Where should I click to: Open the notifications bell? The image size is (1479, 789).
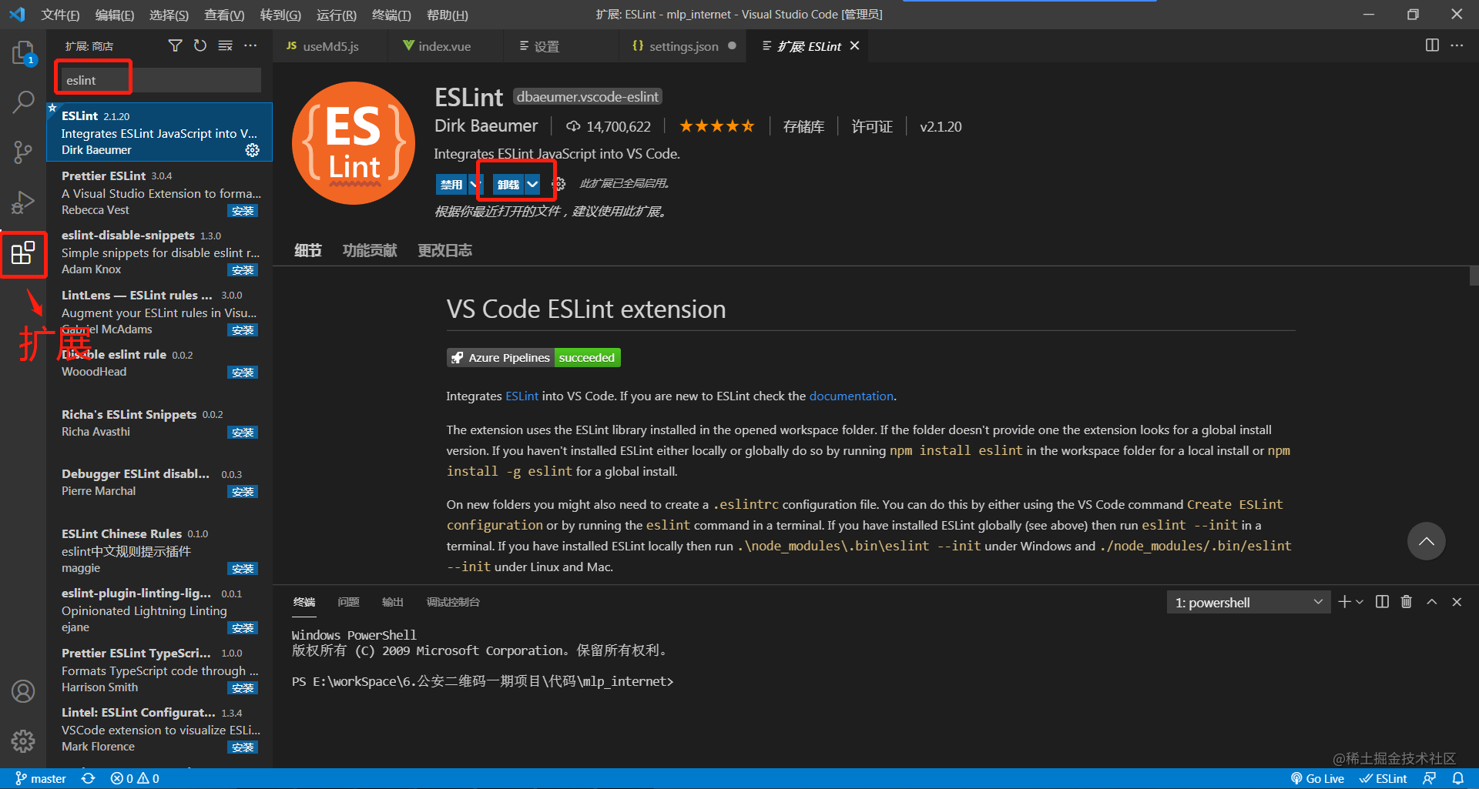pos(1461,778)
